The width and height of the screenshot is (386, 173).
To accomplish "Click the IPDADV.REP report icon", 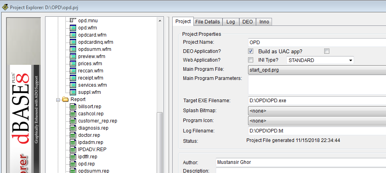I will [x=73, y=150].
